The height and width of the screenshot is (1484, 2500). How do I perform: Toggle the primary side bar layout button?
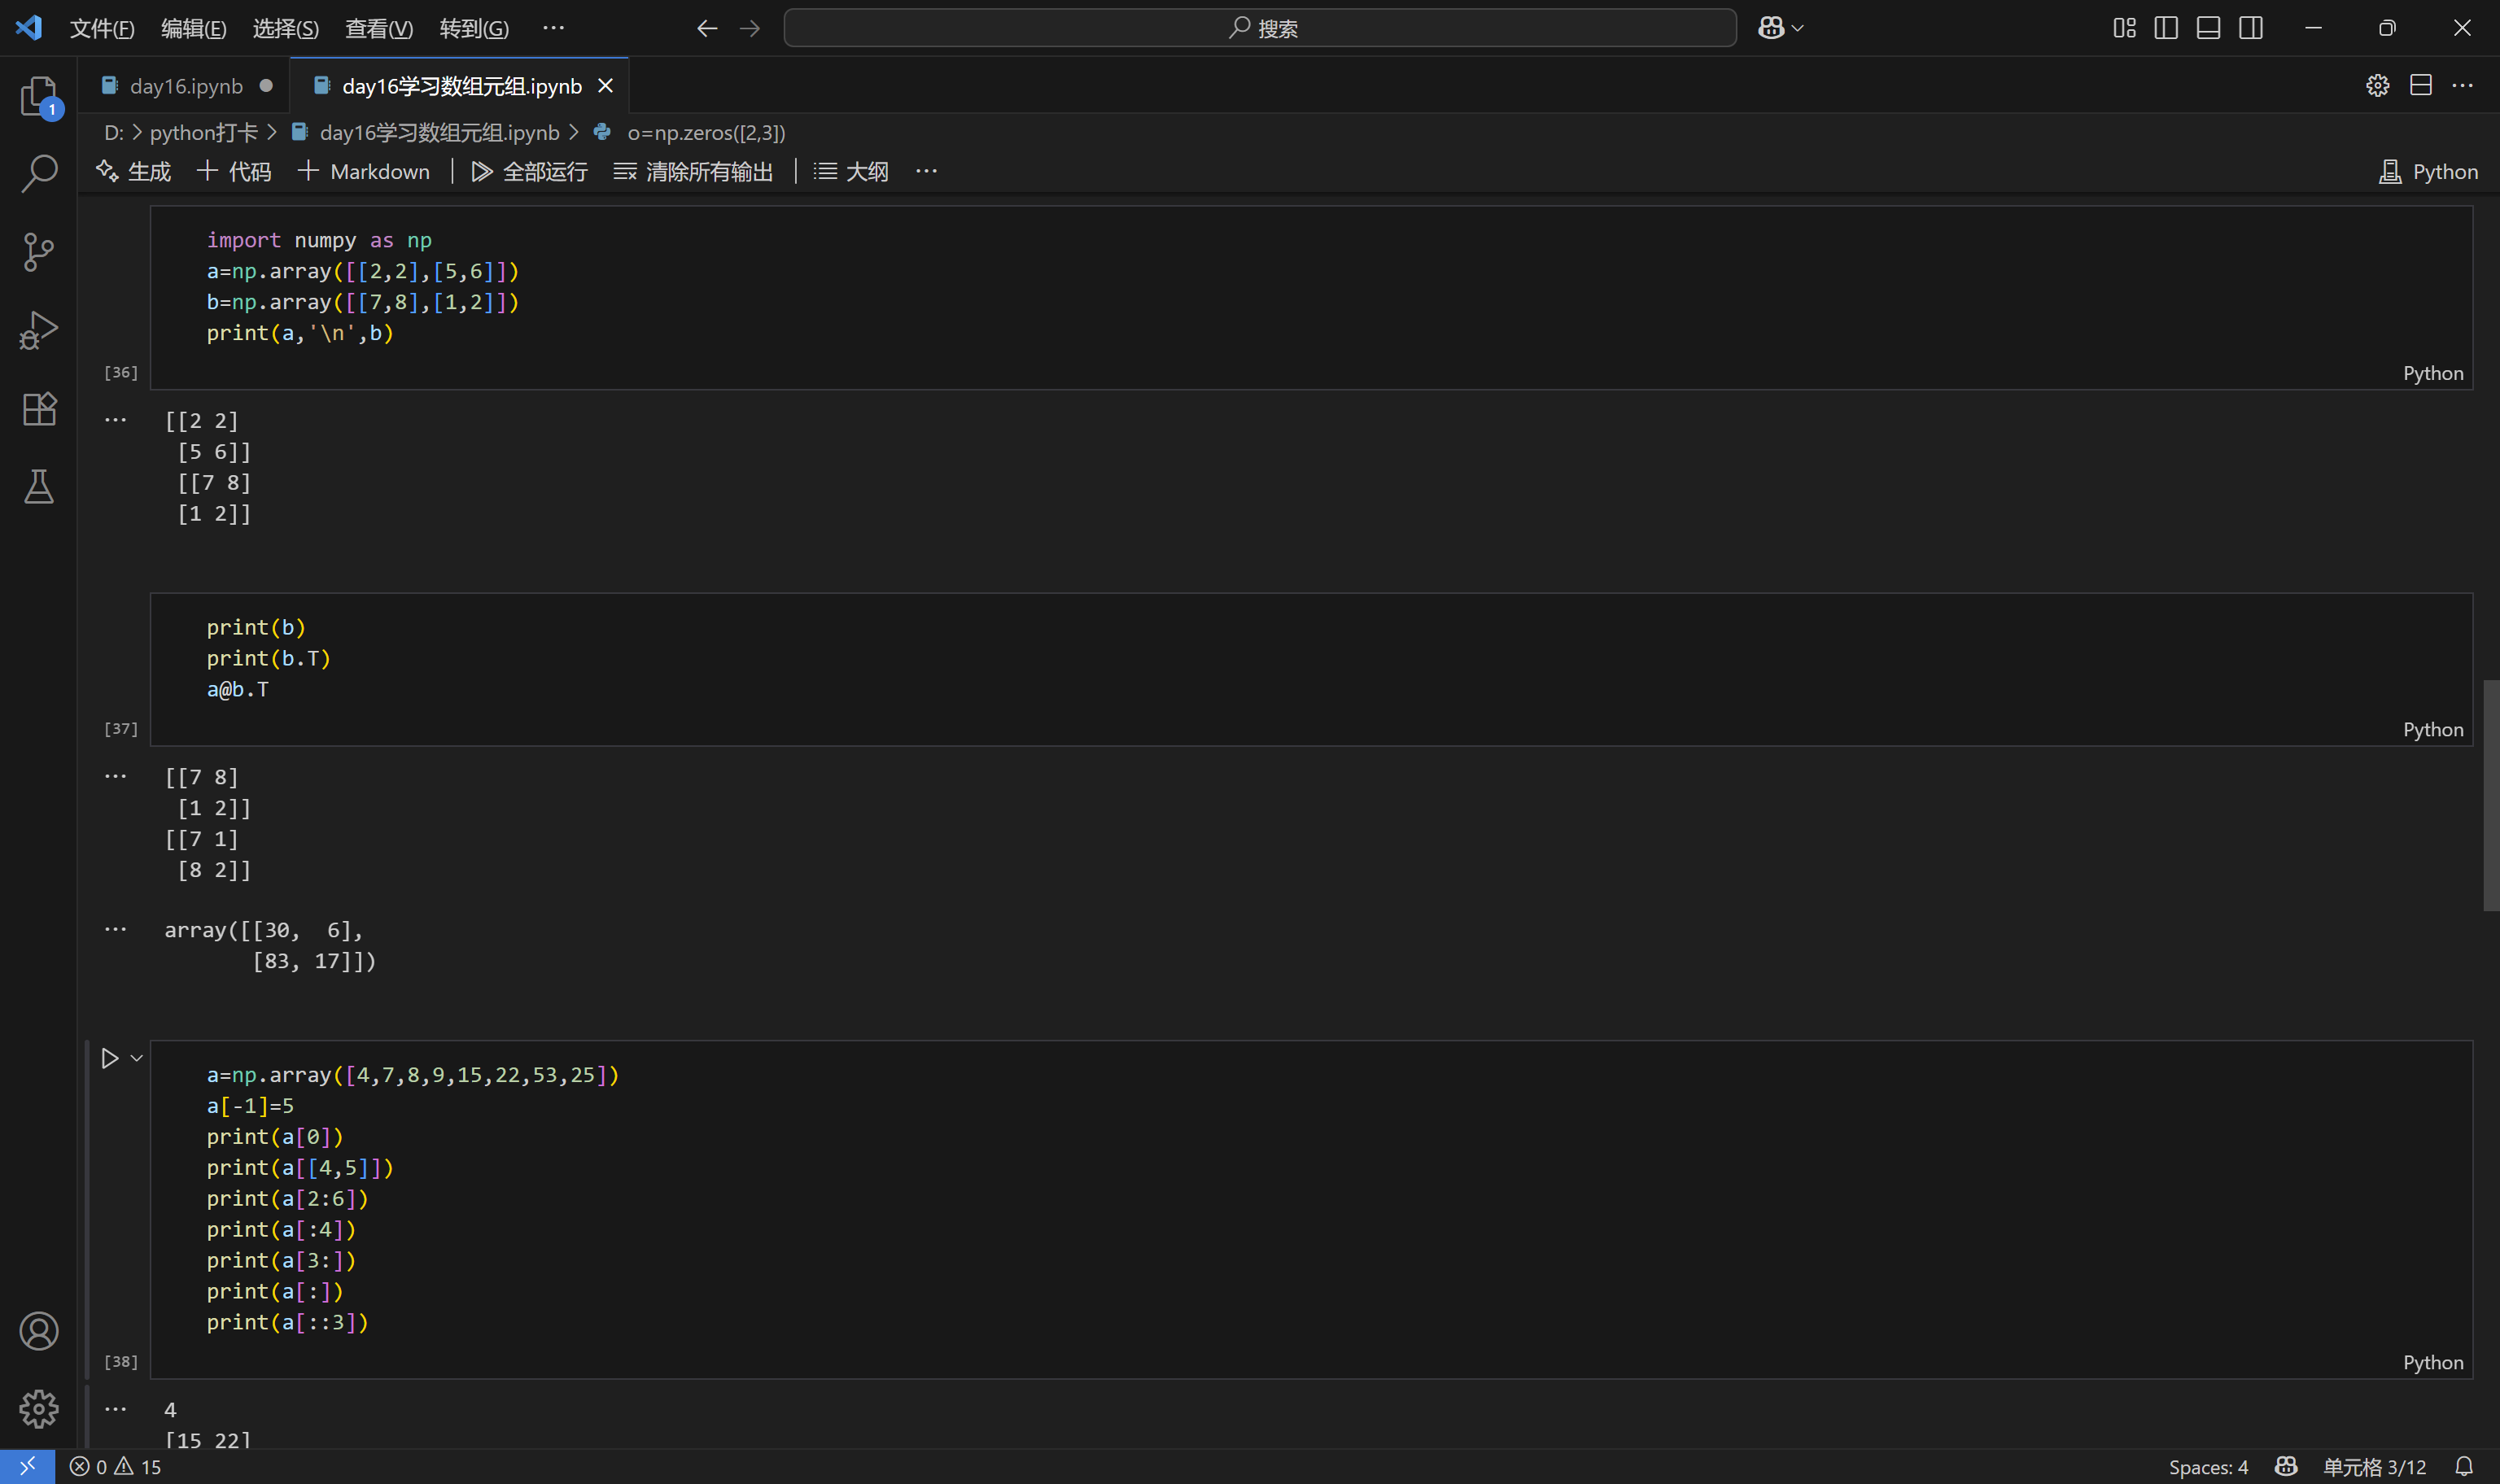pyautogui.click(x=2166, y=28)
